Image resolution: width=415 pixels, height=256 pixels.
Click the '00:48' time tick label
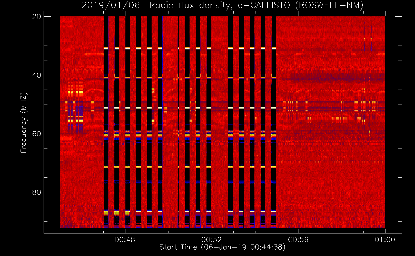[125, 240]
